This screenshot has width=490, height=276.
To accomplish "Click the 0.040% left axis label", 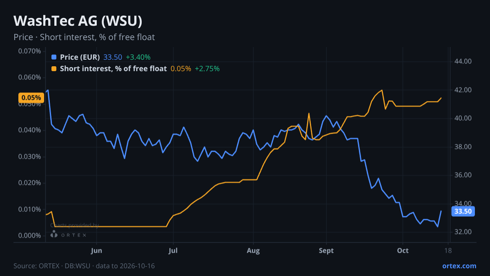I will [x=30, y=130].
